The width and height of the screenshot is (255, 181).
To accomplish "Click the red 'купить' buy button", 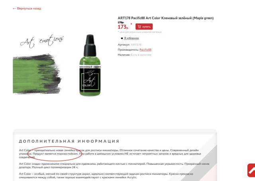I will pos(144,27).
